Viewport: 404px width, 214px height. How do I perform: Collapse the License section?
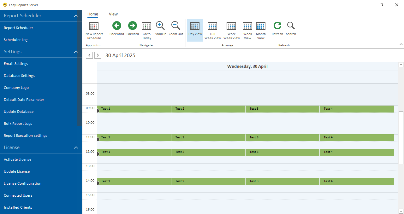(x=76, y=147)
